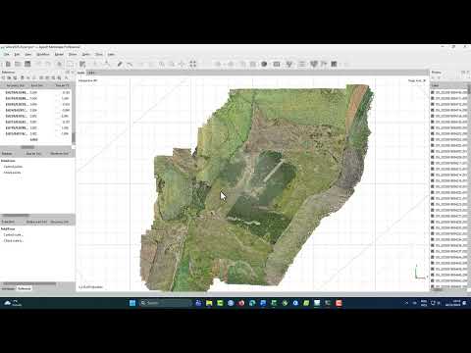This screenshot has height=353, width=471.
Task: Switch to the Reference bottom tab
Action: click(25, 288)
